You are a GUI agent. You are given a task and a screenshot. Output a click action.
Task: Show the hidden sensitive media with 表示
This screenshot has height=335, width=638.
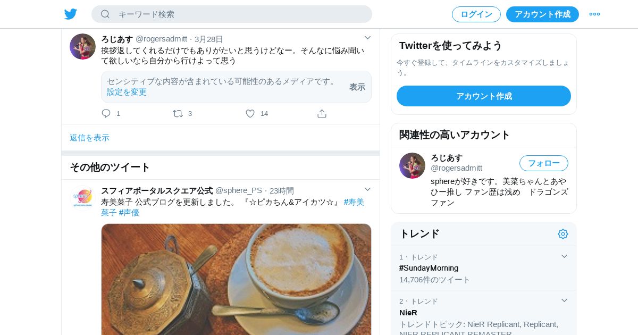[357, 87]
